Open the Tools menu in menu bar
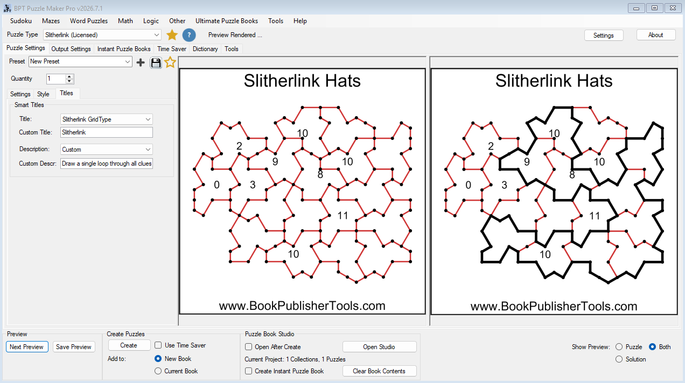Image resolution: width=685 pixels, height=383 pixels. (276, 21)
